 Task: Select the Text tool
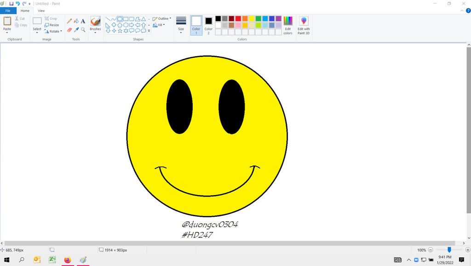click(83, 21)
